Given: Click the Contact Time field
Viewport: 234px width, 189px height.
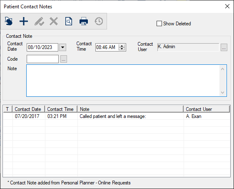Looking at the screenshot, I should coord(107,47).
